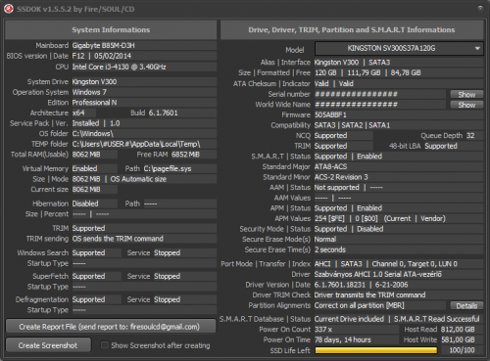This screenshot has width=490, height=361.
Task: Click Queue Depth value 32
Action: pos(470,136)
